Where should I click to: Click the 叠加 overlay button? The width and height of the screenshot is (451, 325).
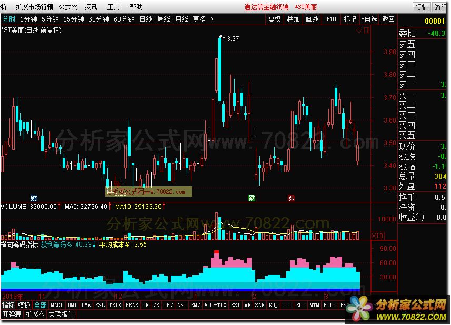point(293,19)
